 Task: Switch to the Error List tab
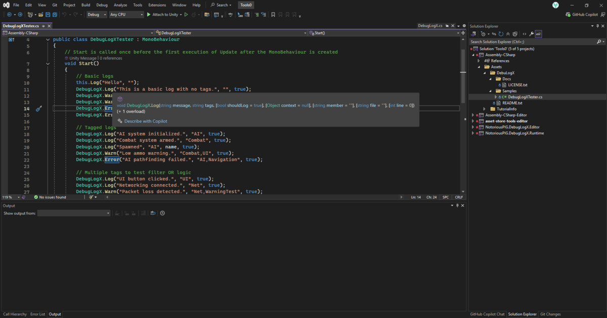click(x=37, y=314)
